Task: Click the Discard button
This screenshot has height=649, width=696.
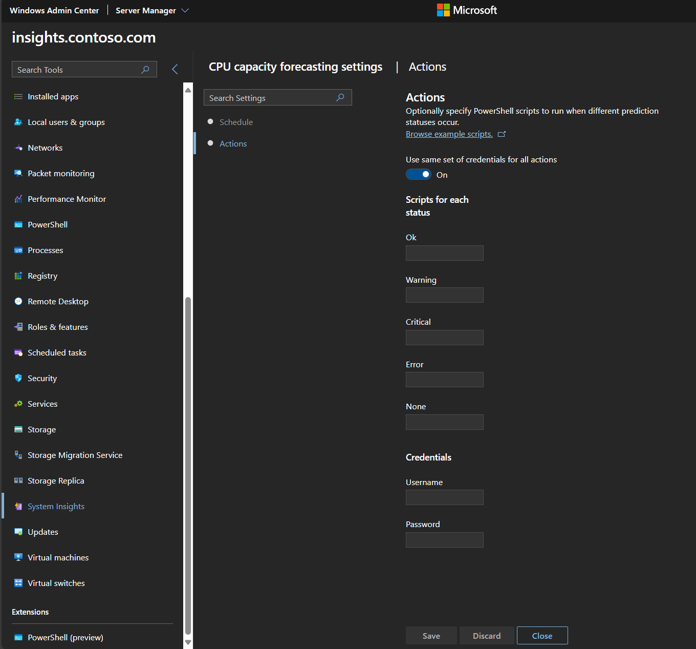Action: [x=487, y=636]
